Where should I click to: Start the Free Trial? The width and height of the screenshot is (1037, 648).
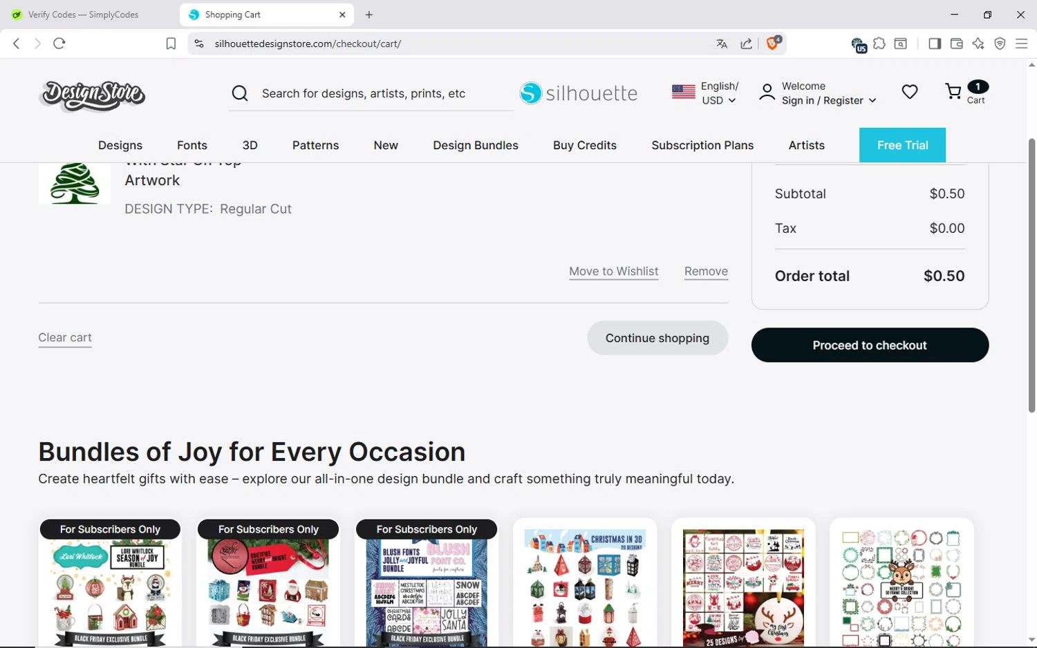(x=902, y=145)
